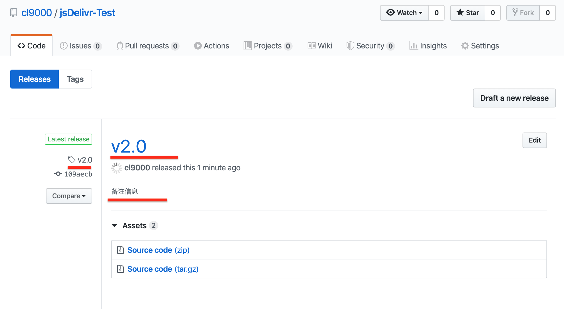564x309 pixels.
Task: Select the Releases tab button
Action: point(35,79)
